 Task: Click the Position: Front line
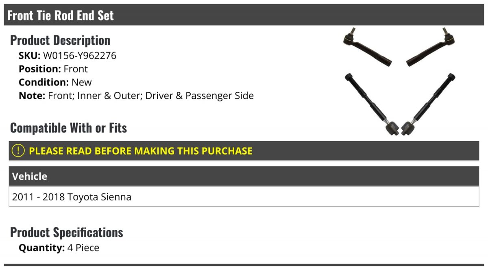[53, 69]
